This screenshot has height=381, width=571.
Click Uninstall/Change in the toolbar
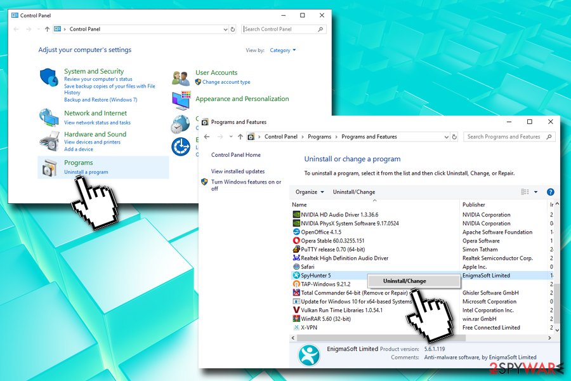point(353,192)
